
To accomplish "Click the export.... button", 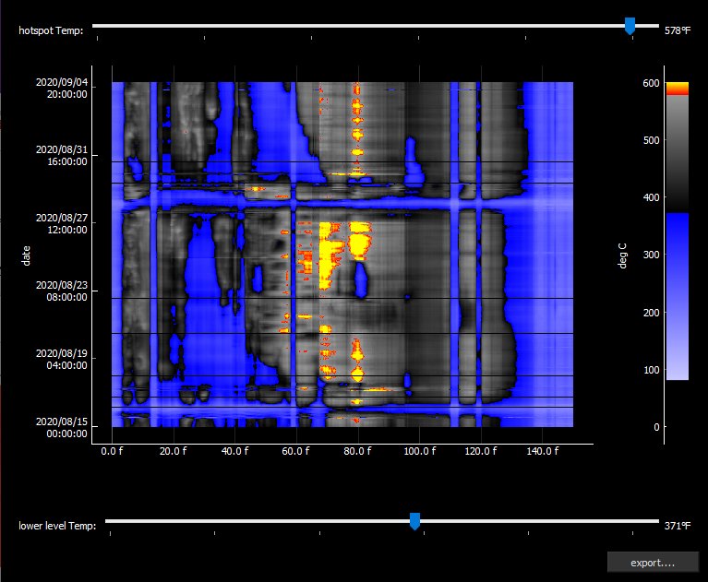I will pos(653,562).
